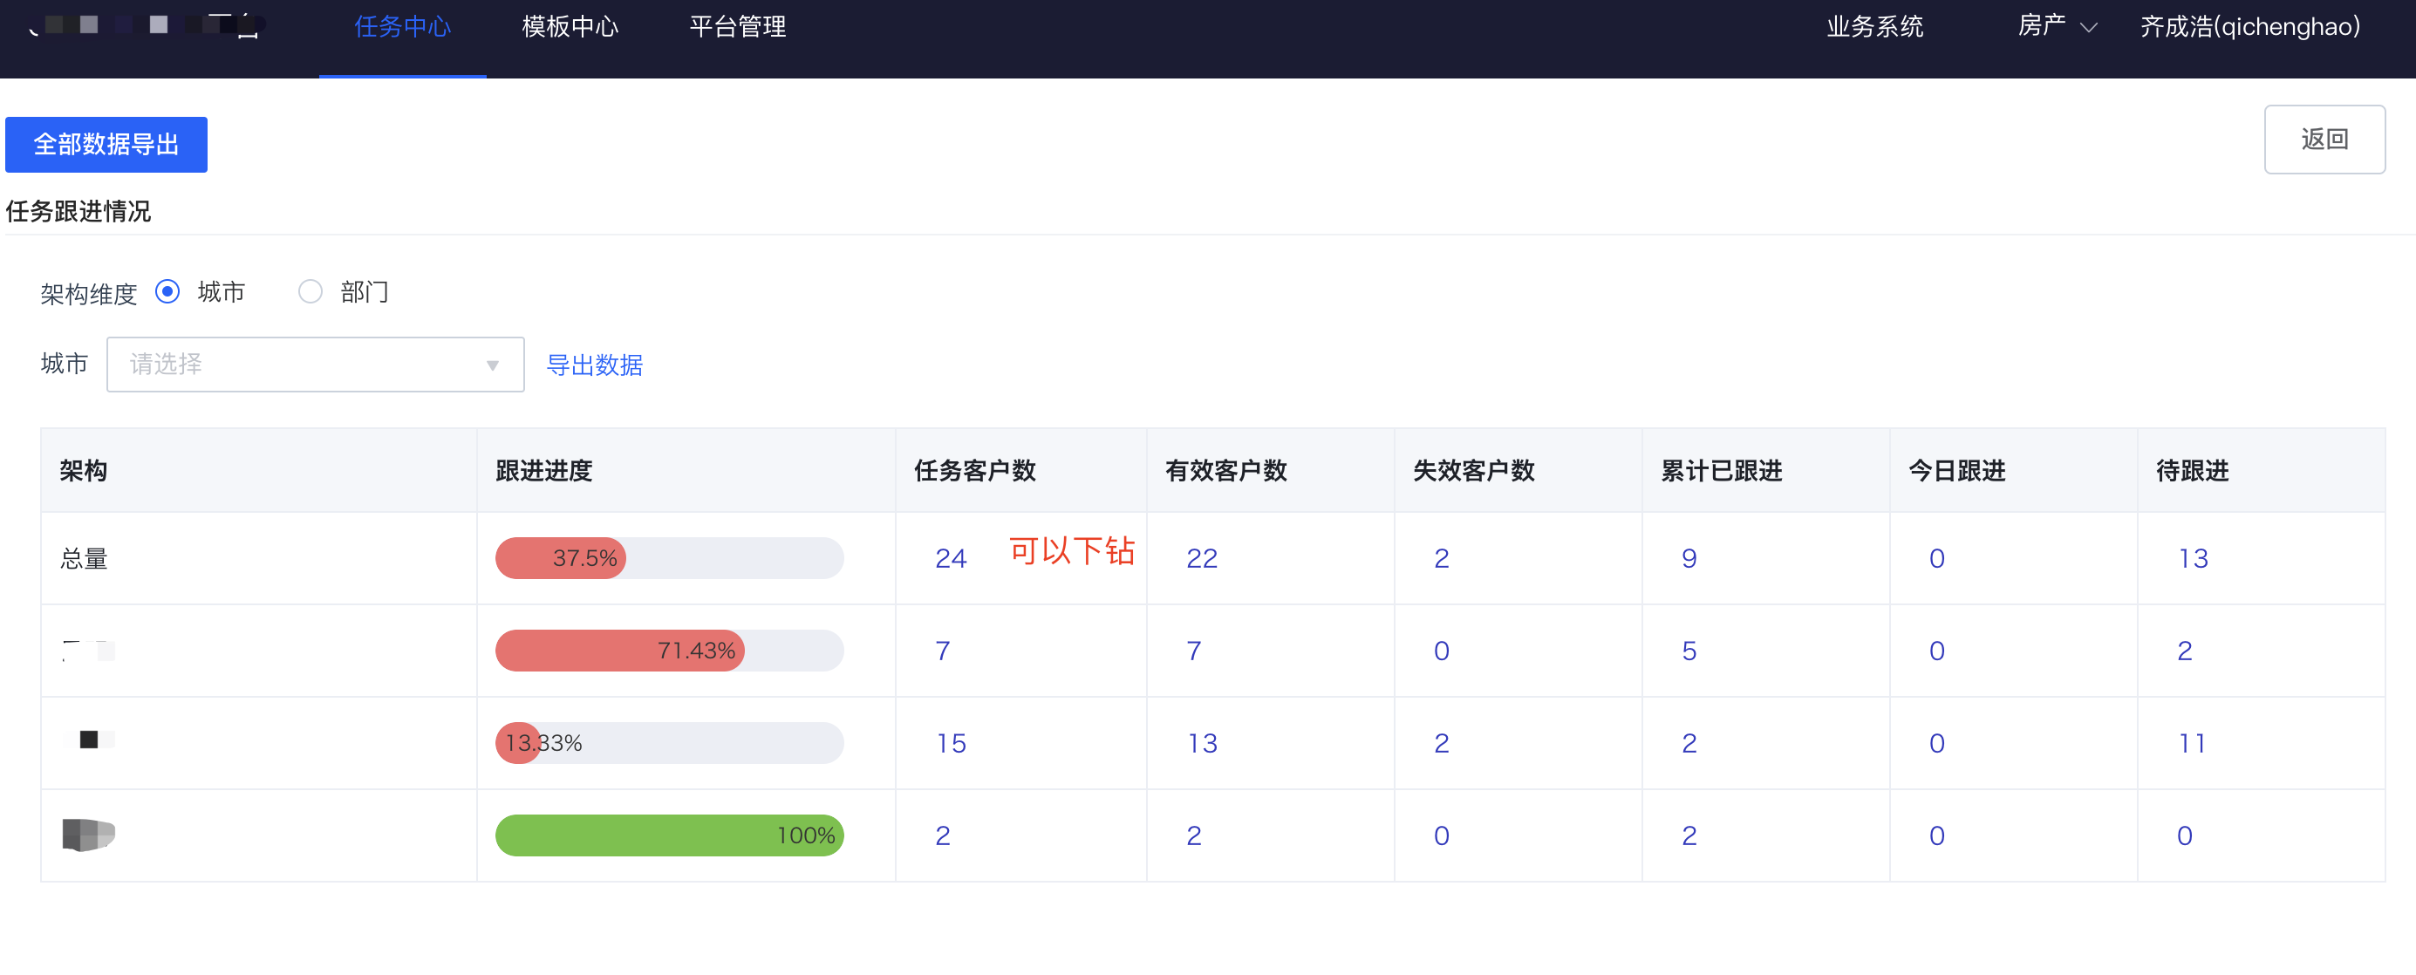
Task: Click 失效客户数 2 in 13.33% row
Action: (x=1443, y=743)
